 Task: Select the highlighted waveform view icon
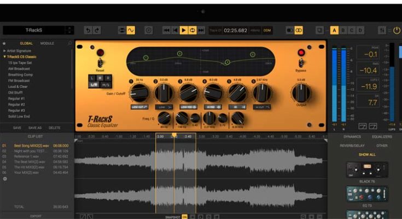coord(131,30)
